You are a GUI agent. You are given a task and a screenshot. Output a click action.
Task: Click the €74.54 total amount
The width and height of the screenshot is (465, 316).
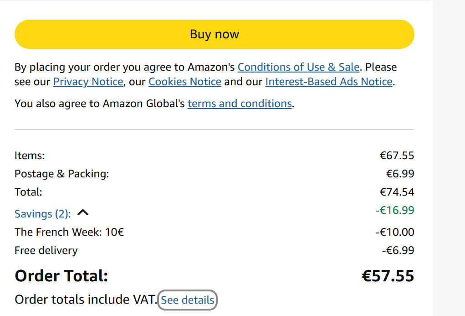coord(397,192)
